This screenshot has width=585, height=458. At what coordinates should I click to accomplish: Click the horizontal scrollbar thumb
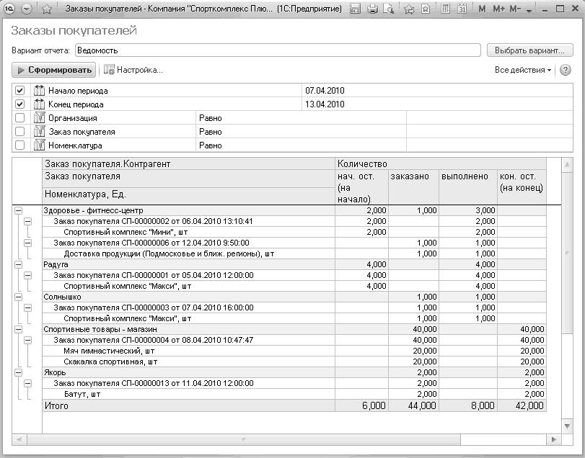[243, 439]
